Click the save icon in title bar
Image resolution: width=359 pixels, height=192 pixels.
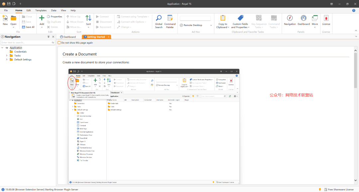point(9,4)
